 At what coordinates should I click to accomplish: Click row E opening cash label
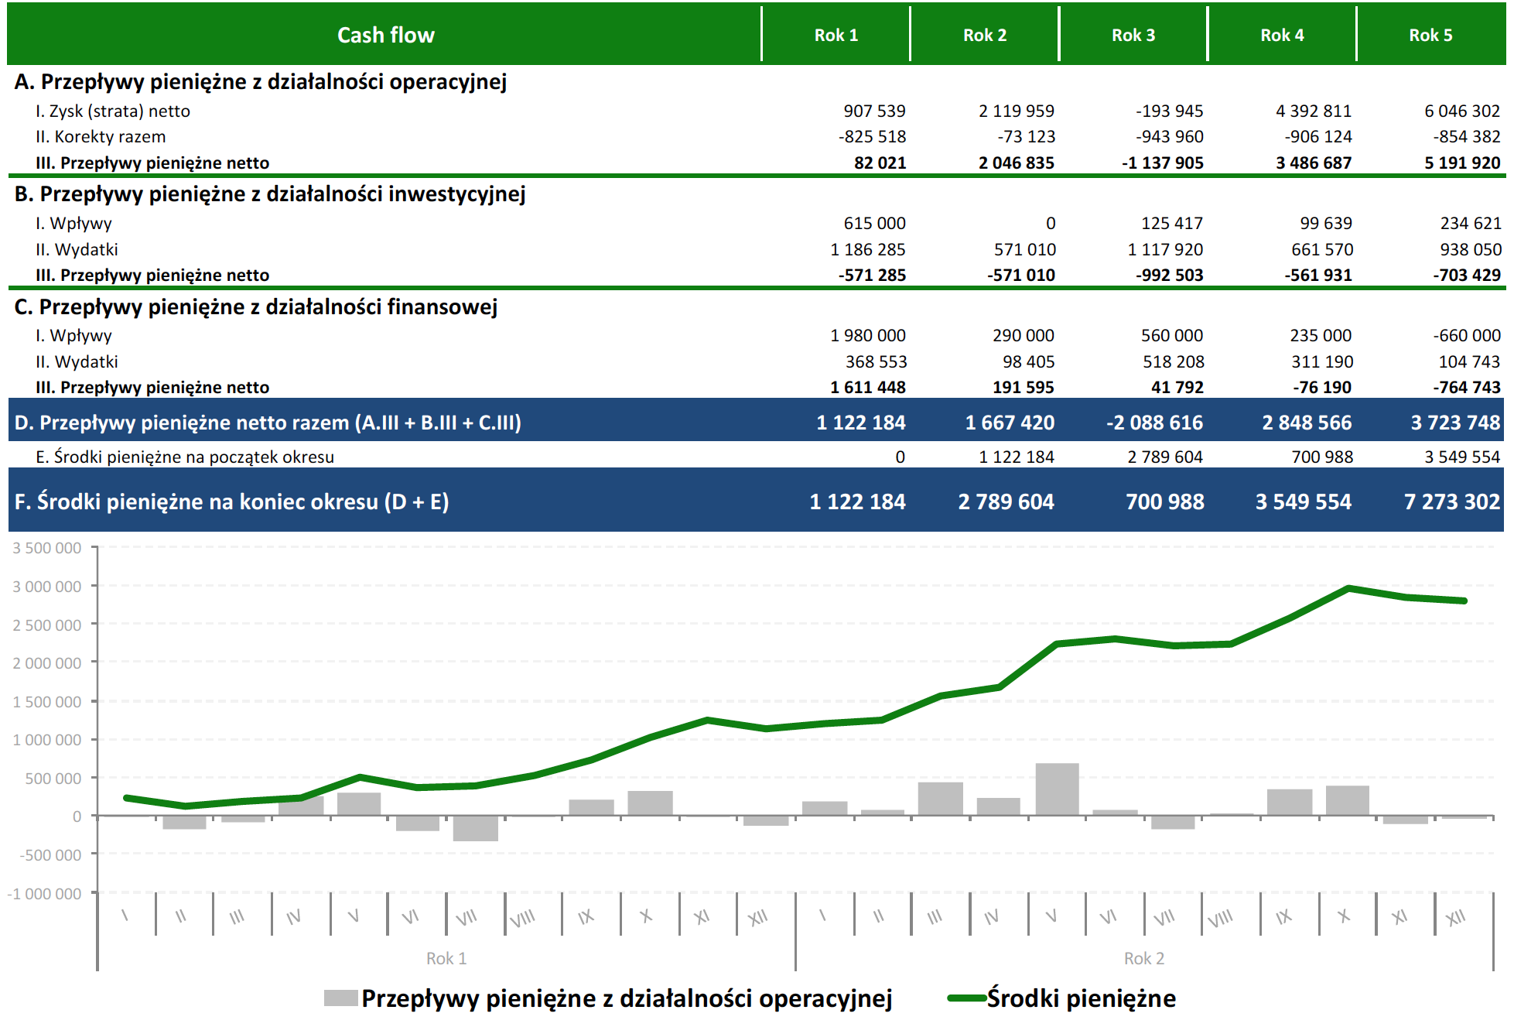(x=185, y=457)
